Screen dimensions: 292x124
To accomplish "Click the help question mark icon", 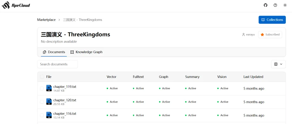I will (x=275, y=5).
